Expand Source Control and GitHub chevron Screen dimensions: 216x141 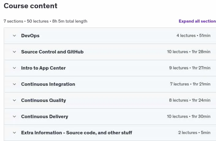pyautogui.click(x=14, y=52)
